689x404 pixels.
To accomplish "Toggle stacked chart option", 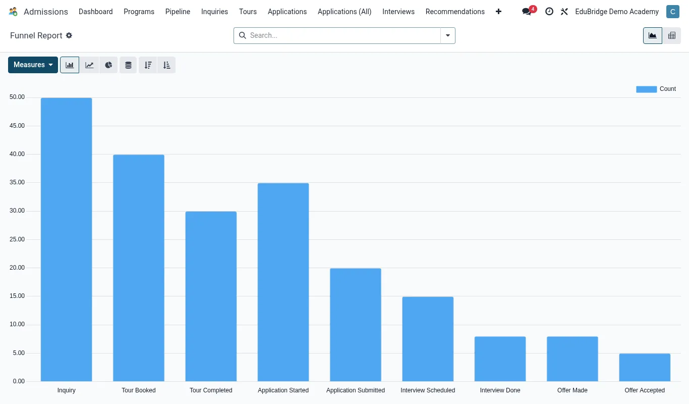I will click(x=128, y=65).
